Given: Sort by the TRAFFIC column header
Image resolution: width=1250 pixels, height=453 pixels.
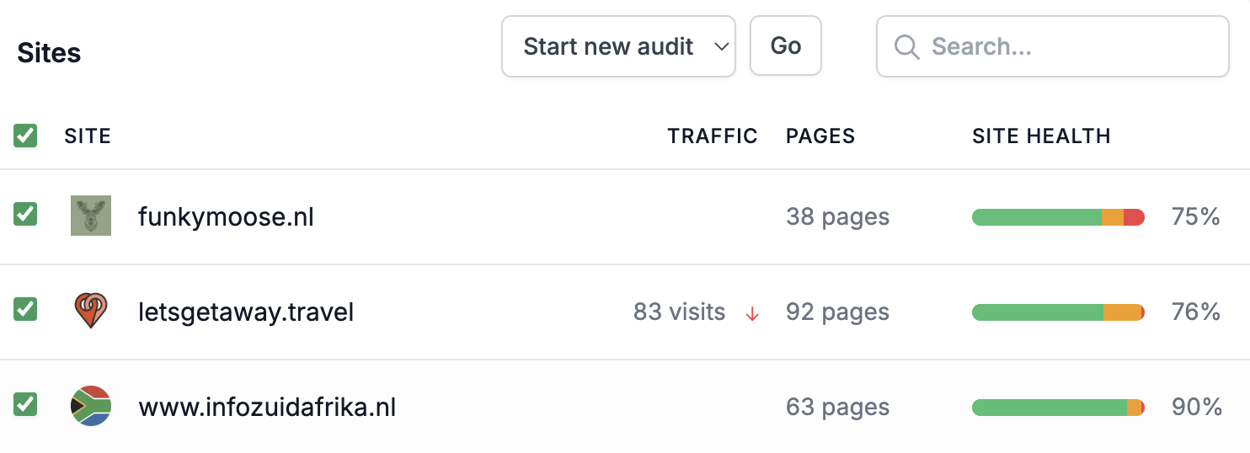Looking at the screenshot, I should point(713,136).
